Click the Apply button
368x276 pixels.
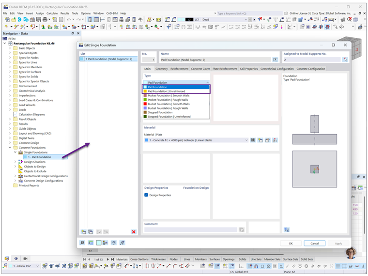338,244
